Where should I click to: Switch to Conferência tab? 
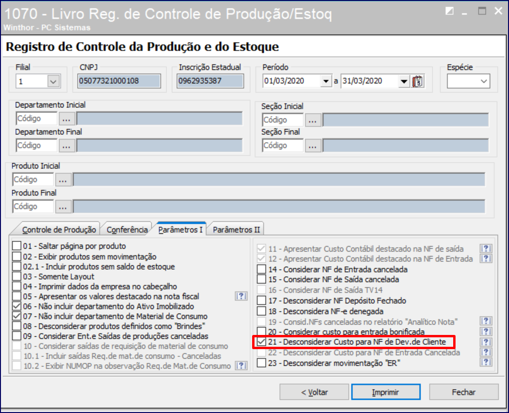click(127, 229)
